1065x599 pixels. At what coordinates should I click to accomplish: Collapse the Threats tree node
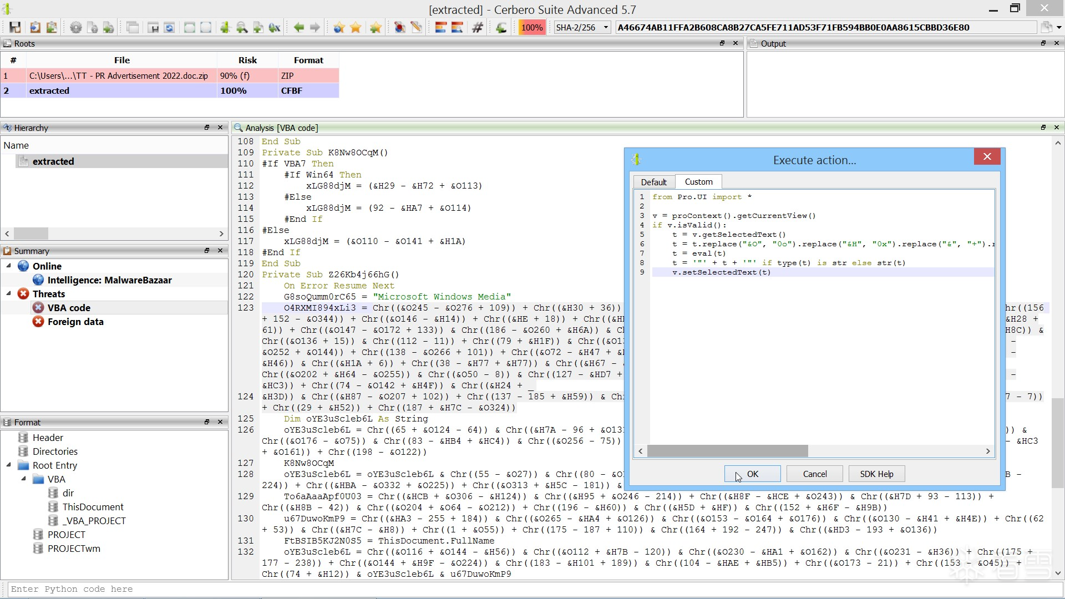9,293
